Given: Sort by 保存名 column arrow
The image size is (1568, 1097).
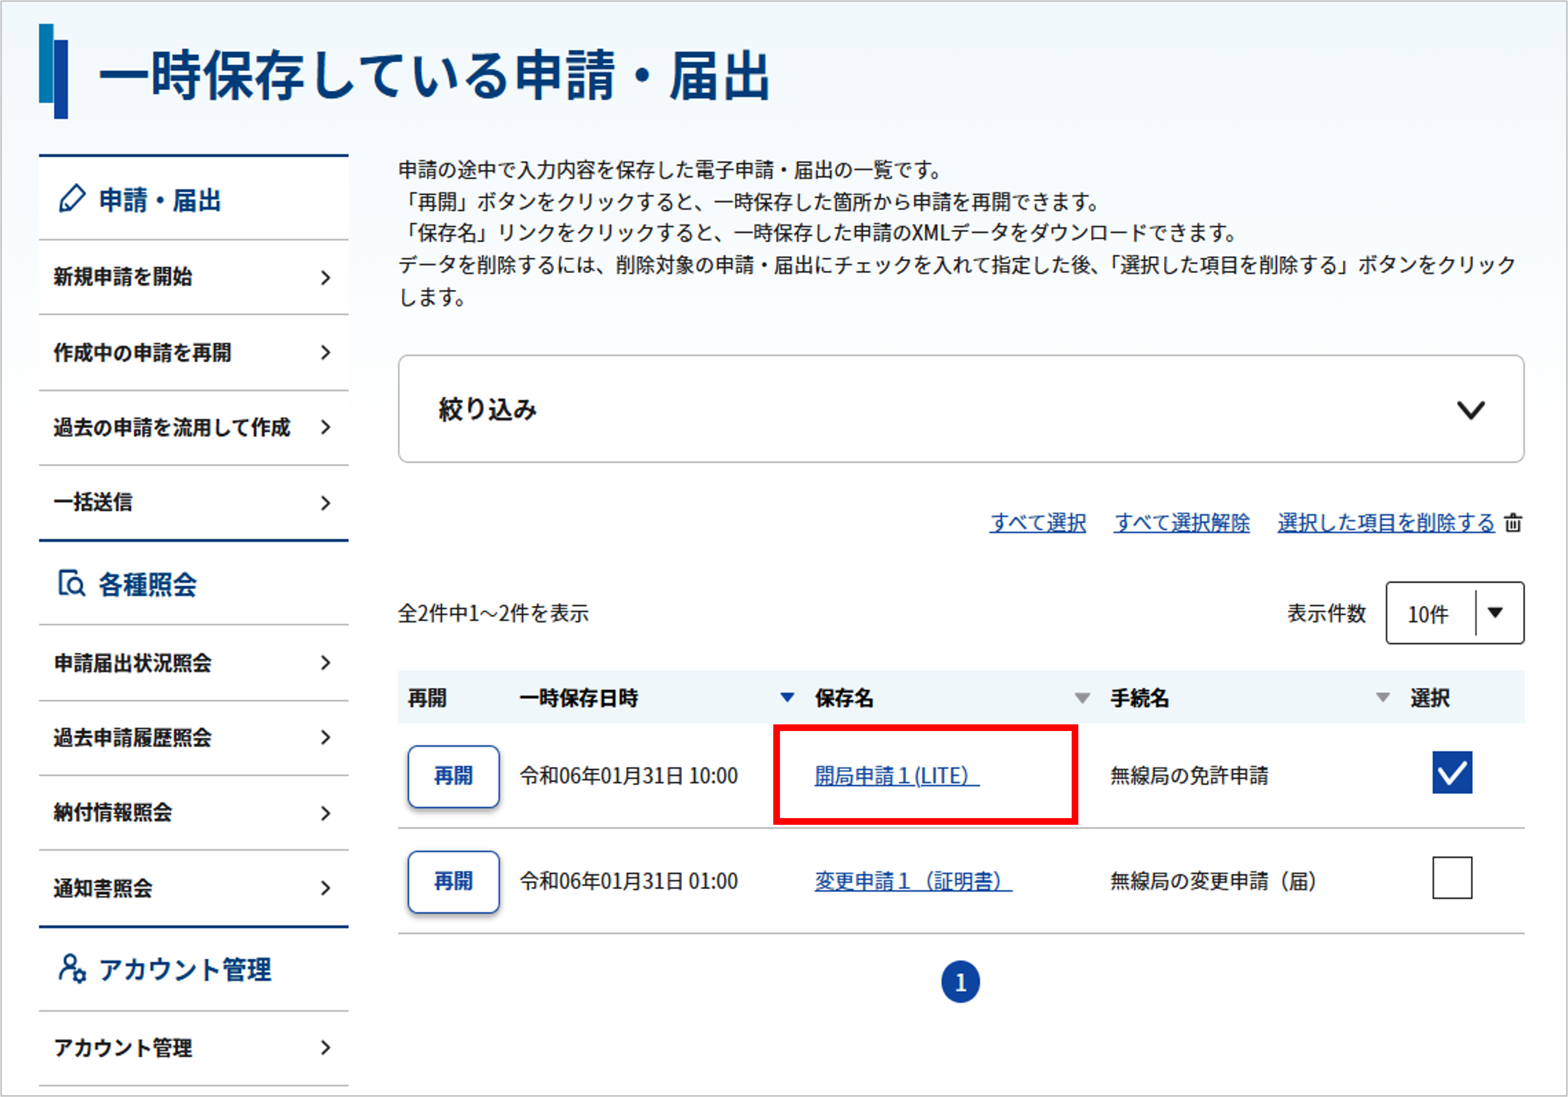Looking at the screenshot, I should 1082,698.
